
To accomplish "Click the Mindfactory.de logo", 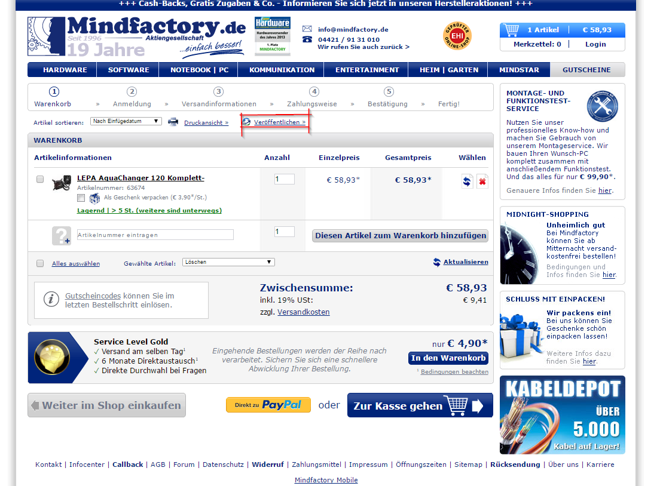I will point(136,37).
